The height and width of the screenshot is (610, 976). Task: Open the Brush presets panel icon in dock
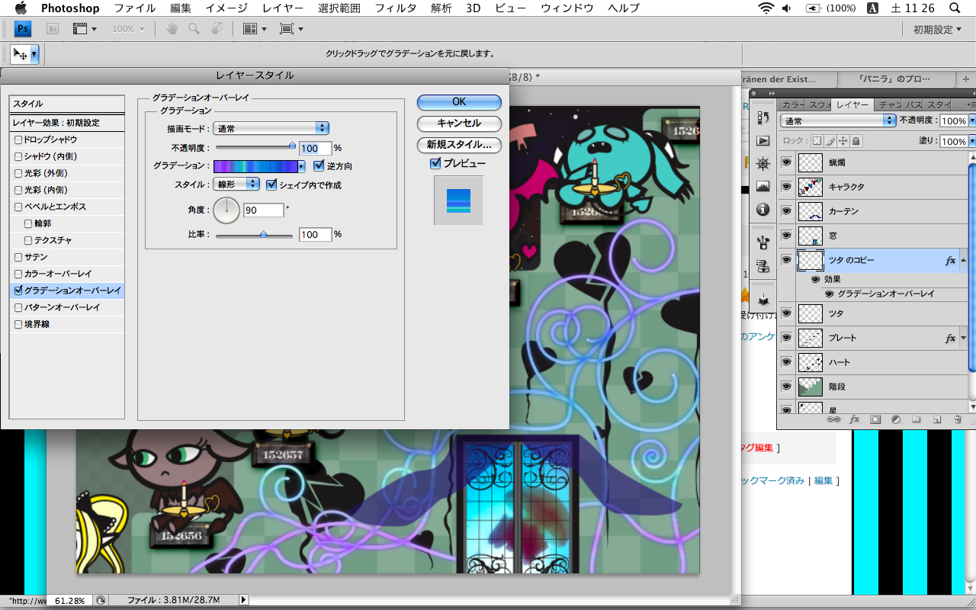(762, 242)
